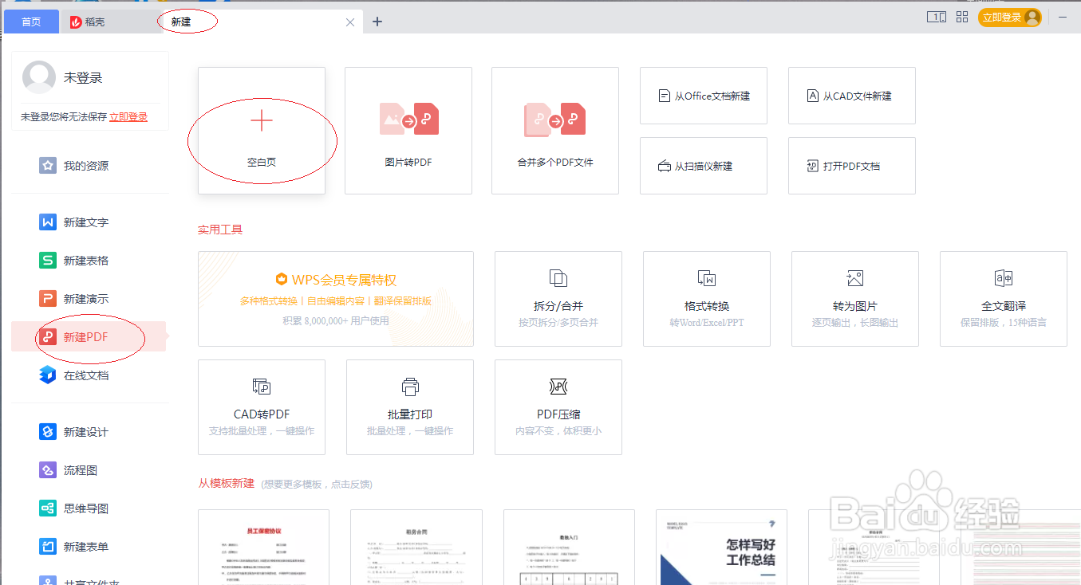Open the 数独入门 template thumbnail
Image resolution: width=1081 pixels, height=585 pixels.
pyautogui.click(x=569, y=548)
